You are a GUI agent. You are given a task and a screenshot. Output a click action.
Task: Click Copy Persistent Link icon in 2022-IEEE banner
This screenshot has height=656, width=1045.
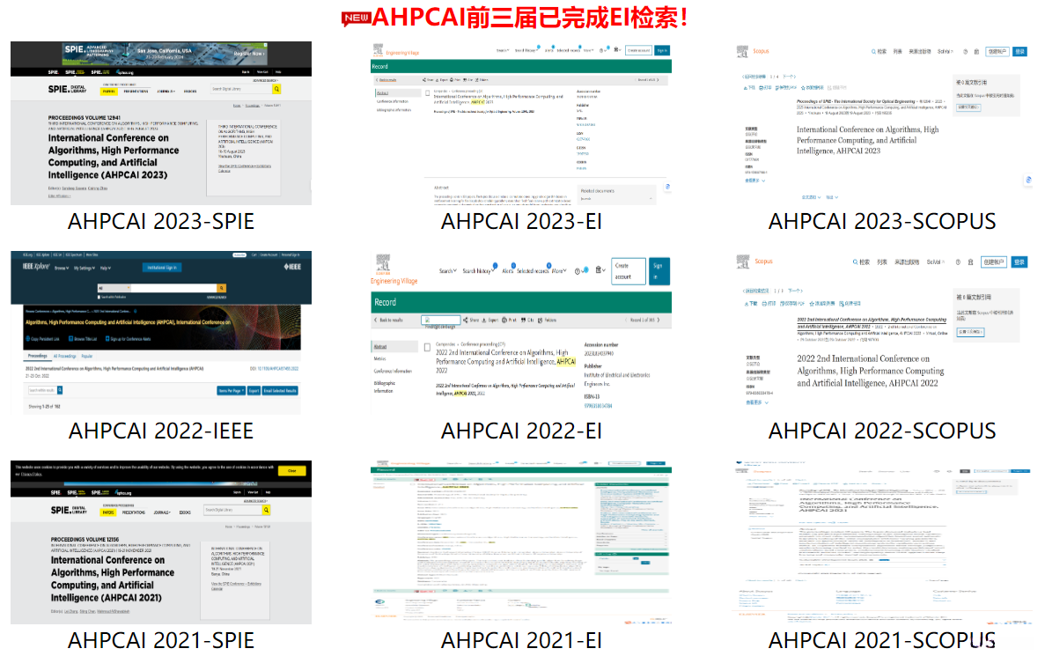[x=28, y=339]
